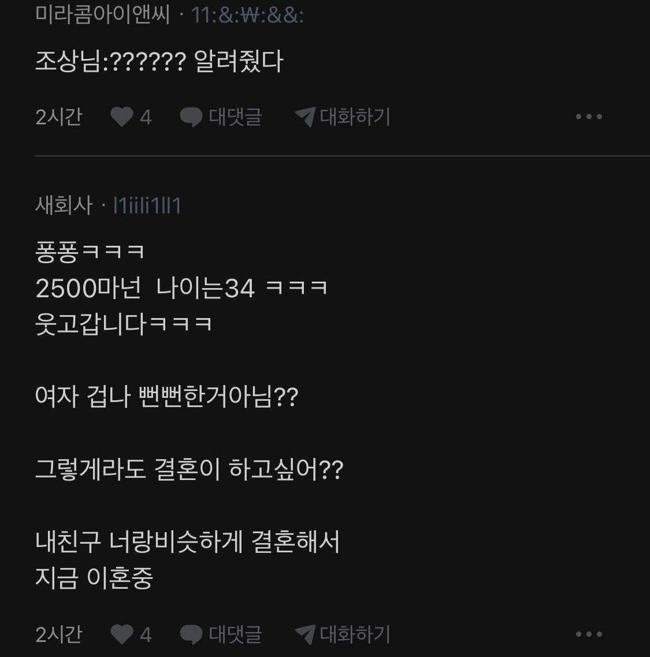Click the like count on 새회사 comment

[x=146, y=635]
